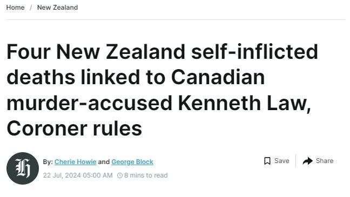Click the '8 mins to read' text
This screenshot has height=197, width=350.
pos(146,175)
